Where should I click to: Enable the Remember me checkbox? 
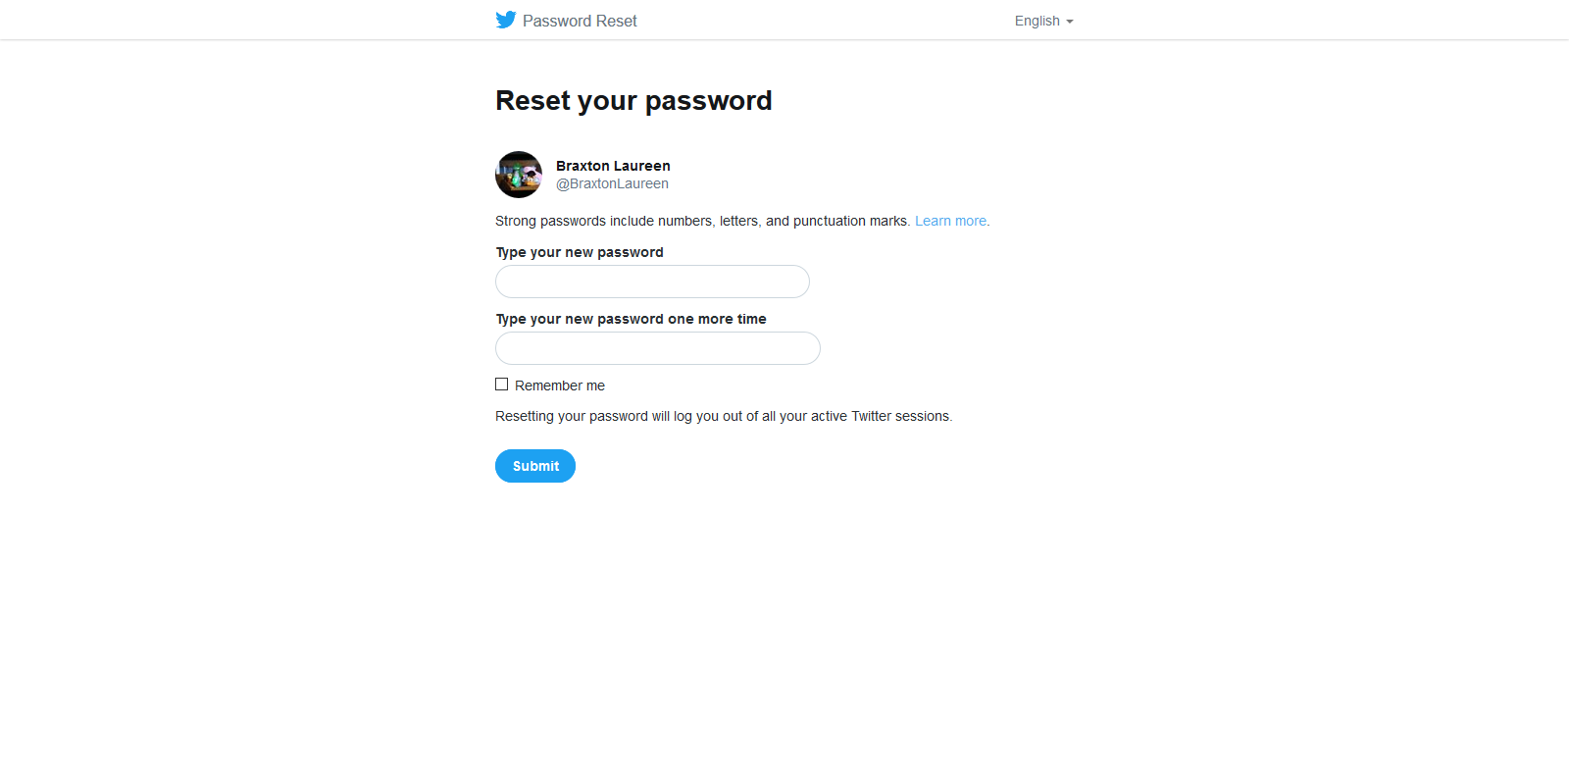(502, 385)
